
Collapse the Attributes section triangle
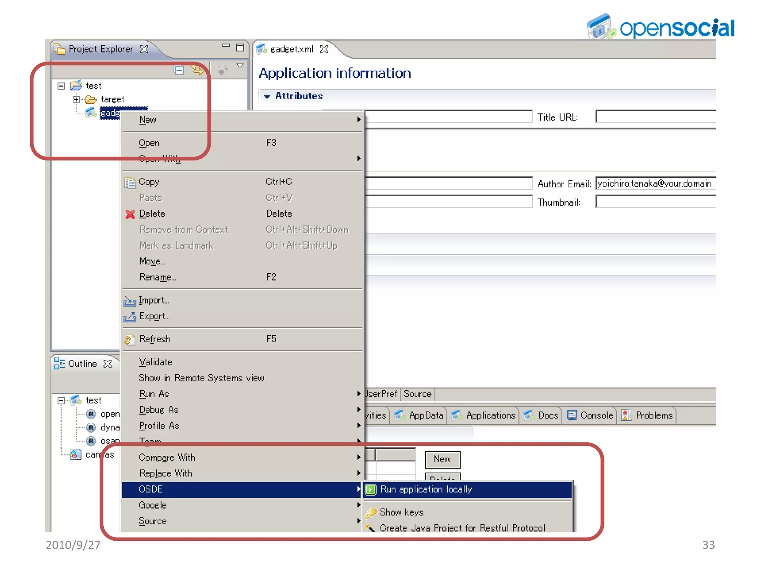pos(267,97)
